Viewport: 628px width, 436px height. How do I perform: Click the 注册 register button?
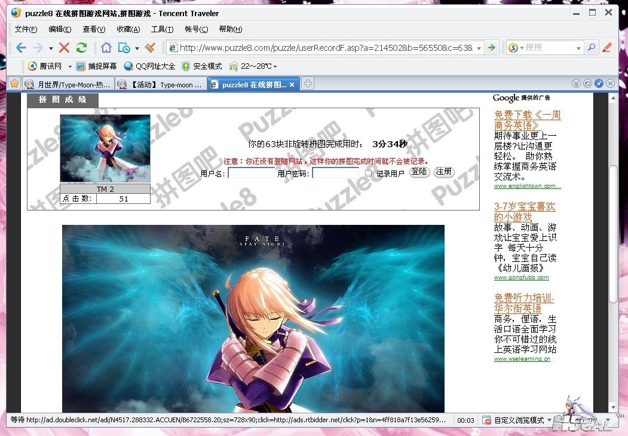(x=444, y=172)
